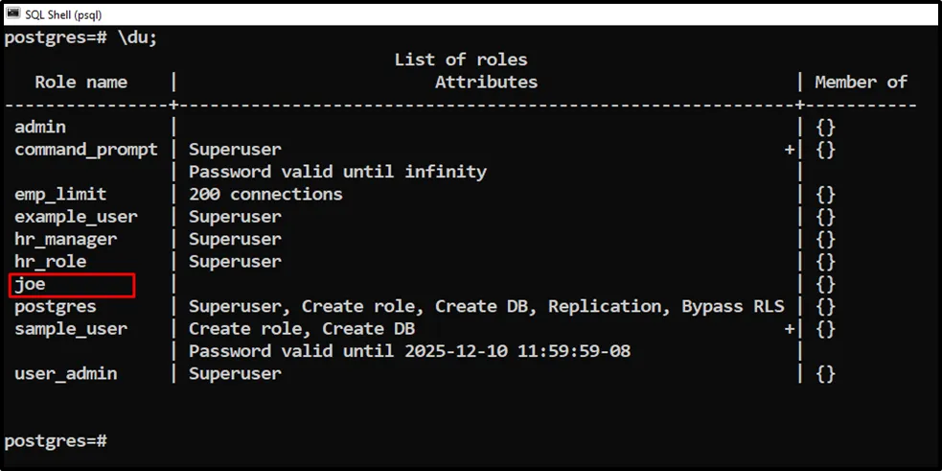Screen dimensions: 942x471
Task: Click the Member of column header
Action: (861, 82)
